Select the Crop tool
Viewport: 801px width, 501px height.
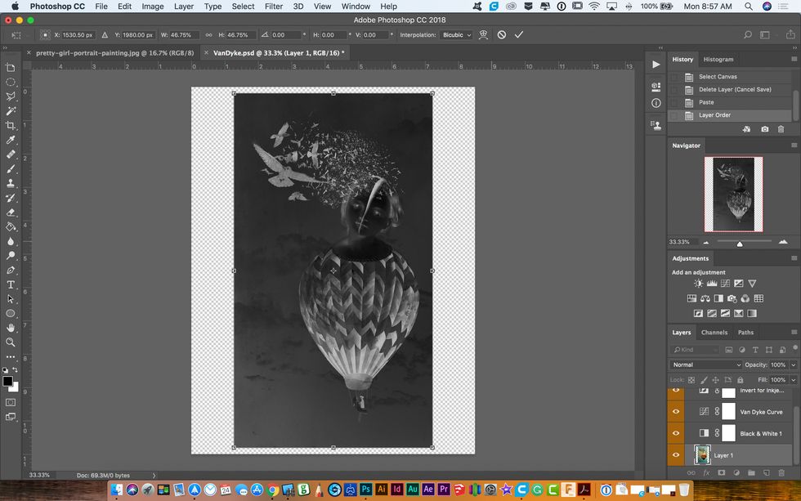click(11, 125)
